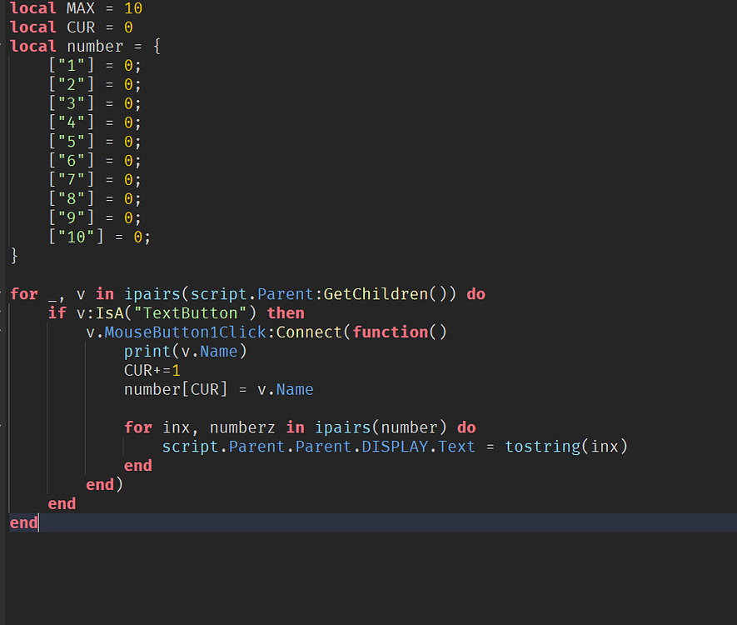The image size is (737, 625).
Task: Click the local keyword declaring CUR
Action: pyautogui.click(x=32, y=27)
